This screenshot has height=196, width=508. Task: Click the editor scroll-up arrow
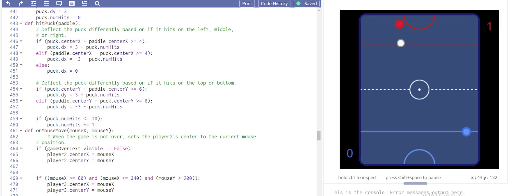319,10
